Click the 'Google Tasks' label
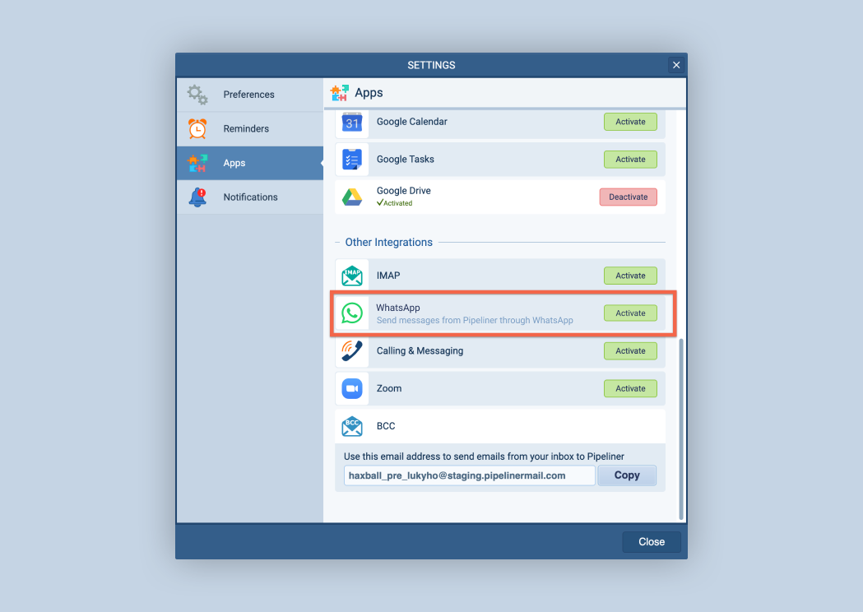This screenshot has height=612, width=863. [x=405, y=160]
